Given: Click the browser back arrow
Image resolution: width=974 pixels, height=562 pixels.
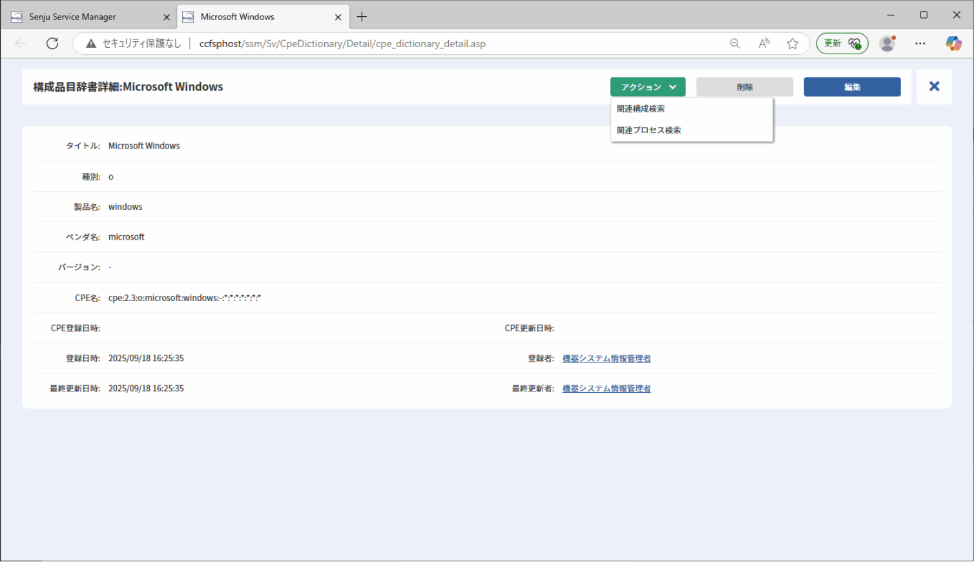Looking at the screenshot, I should tap(21, 43).
